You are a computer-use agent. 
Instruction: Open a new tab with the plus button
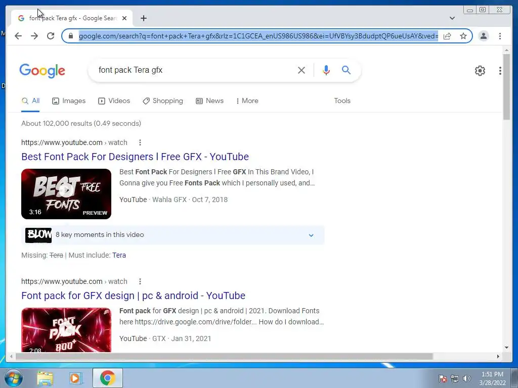click(x=143, y=18)
